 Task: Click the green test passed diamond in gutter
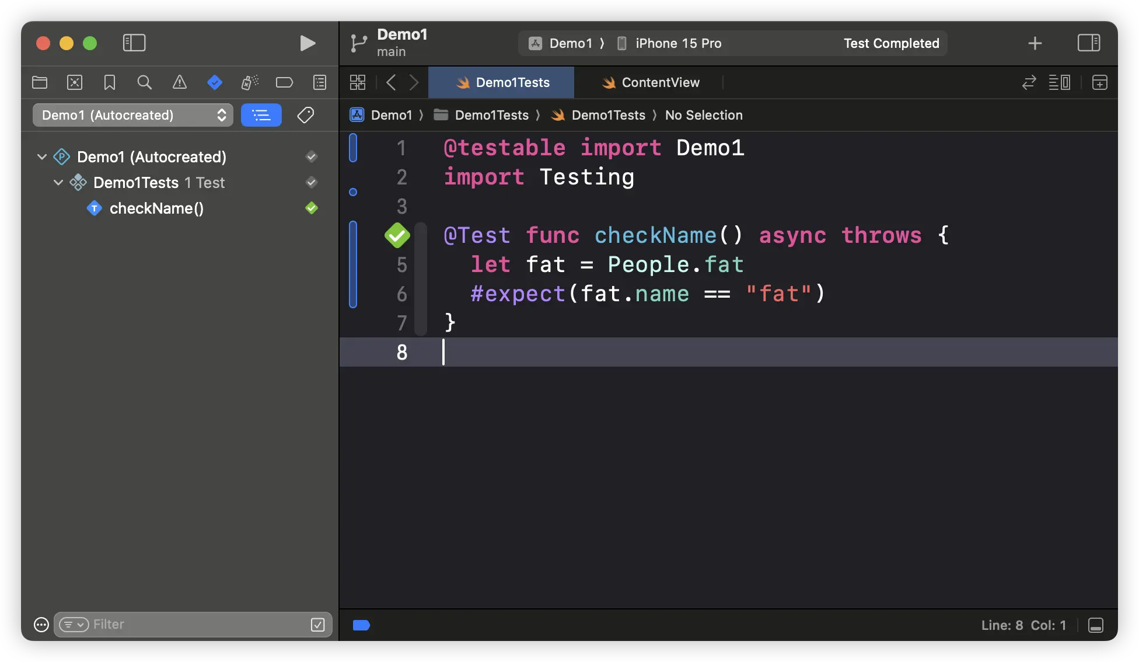(397, 235)
